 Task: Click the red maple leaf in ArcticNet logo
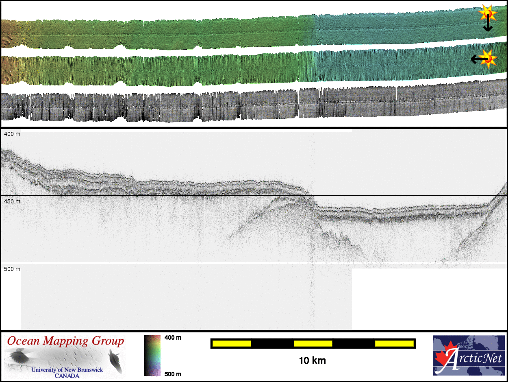click(443, 356)
